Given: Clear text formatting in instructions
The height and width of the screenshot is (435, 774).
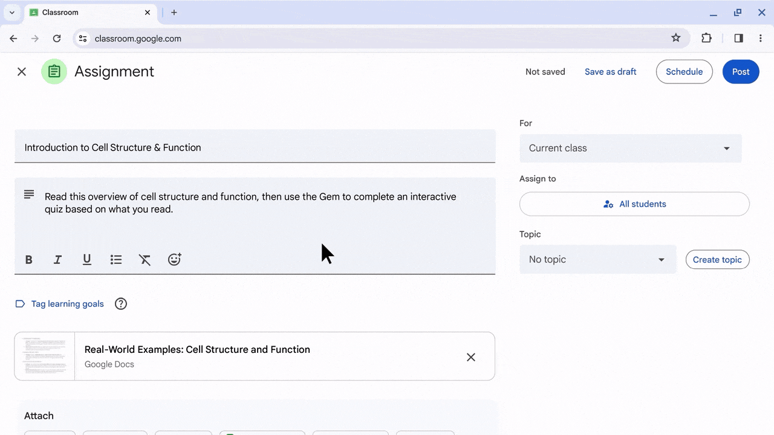Looking at the screenshot, I should tap(145, 260).
